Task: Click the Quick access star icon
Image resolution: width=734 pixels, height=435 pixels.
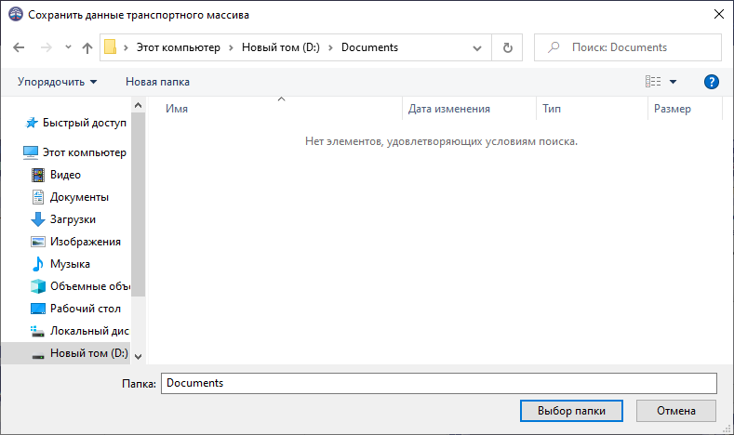Action: pyautogui.click(x=32, y=123)
